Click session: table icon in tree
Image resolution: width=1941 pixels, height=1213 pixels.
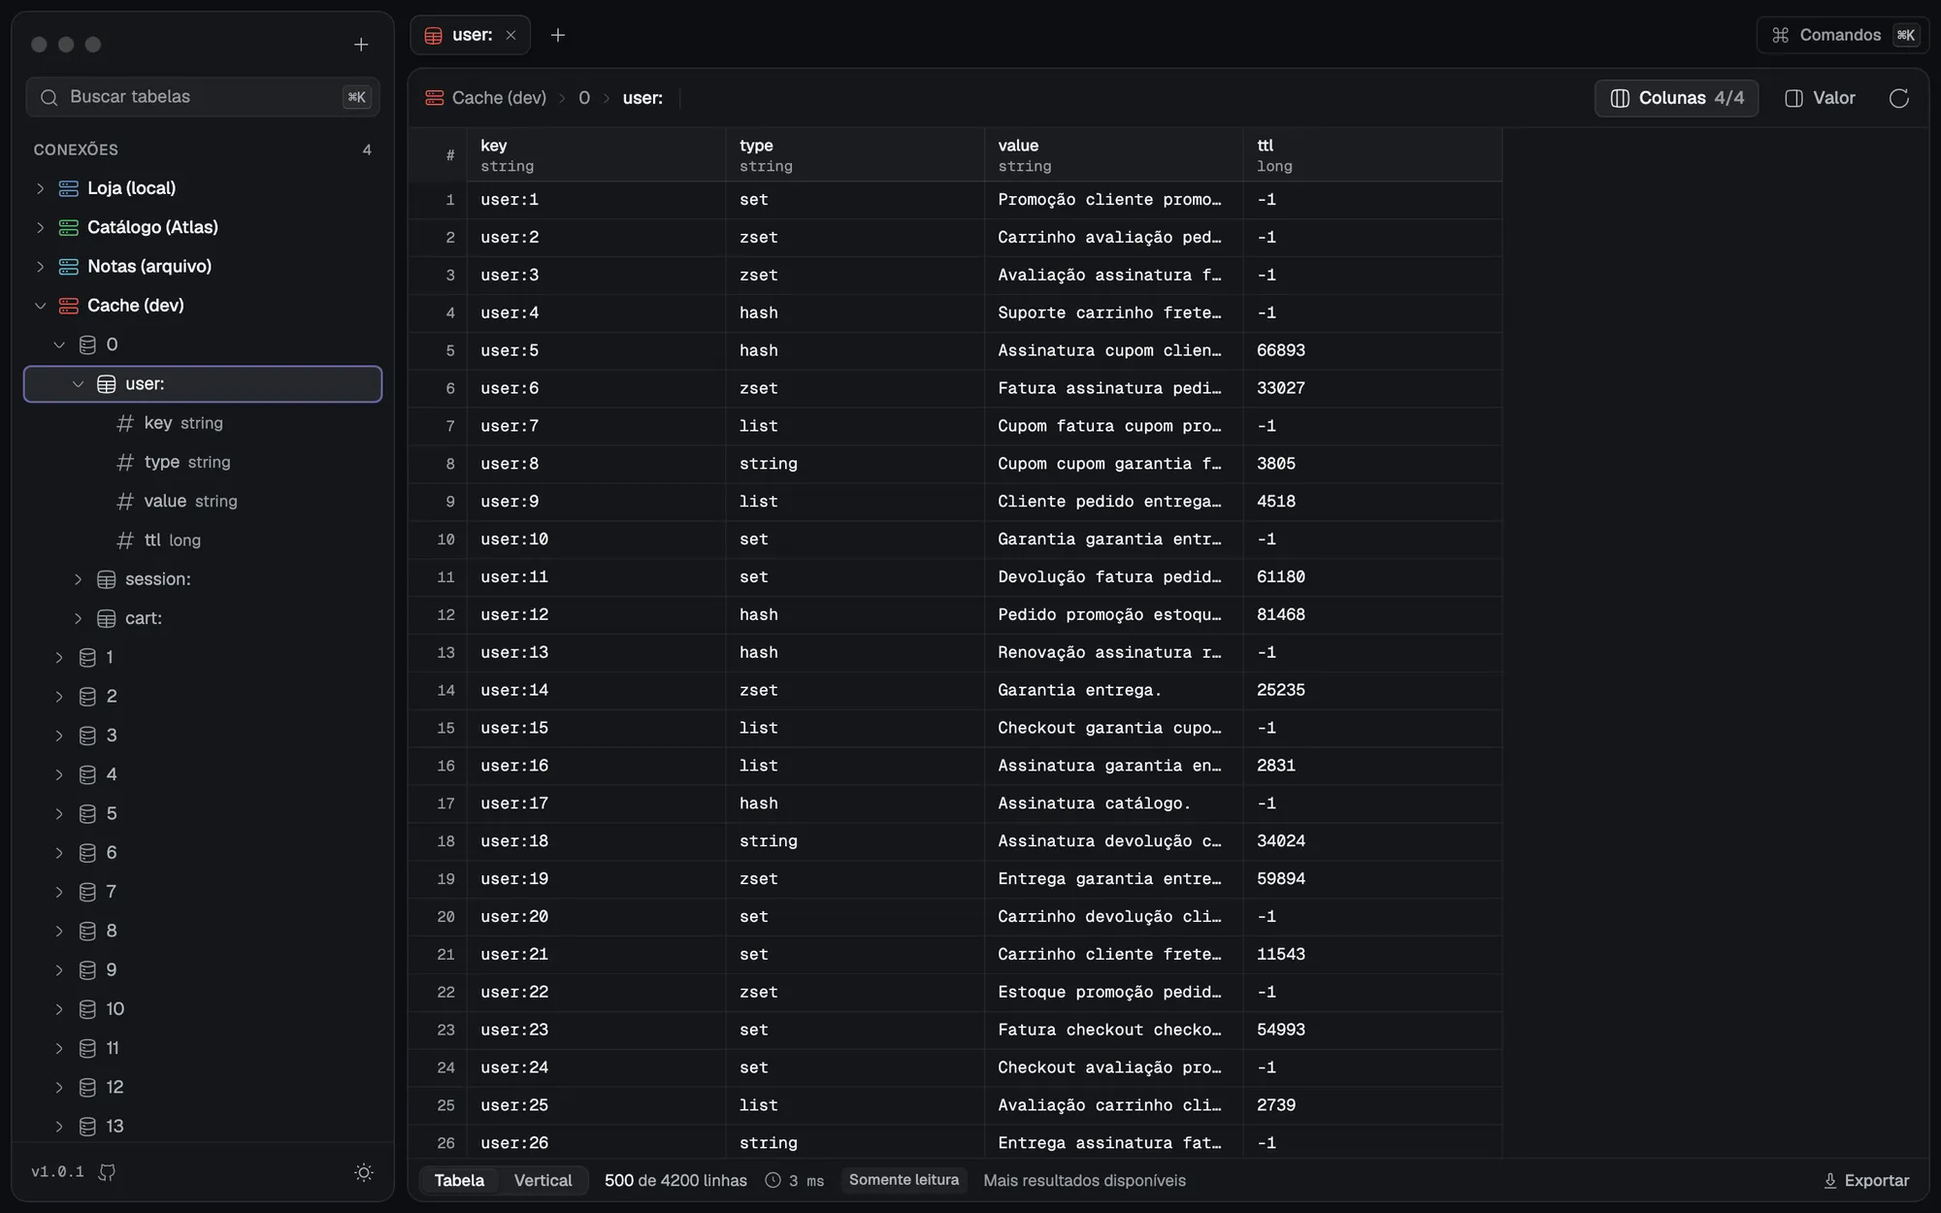(x=107, y=579)
